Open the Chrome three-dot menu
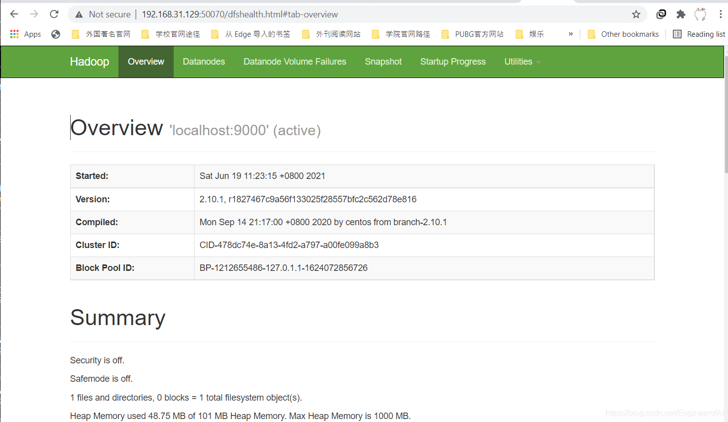This screenshot has height=422, width=728. coord(720,14)
